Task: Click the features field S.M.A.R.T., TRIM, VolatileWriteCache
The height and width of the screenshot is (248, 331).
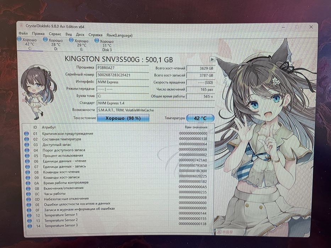Action: click(156, 110)
